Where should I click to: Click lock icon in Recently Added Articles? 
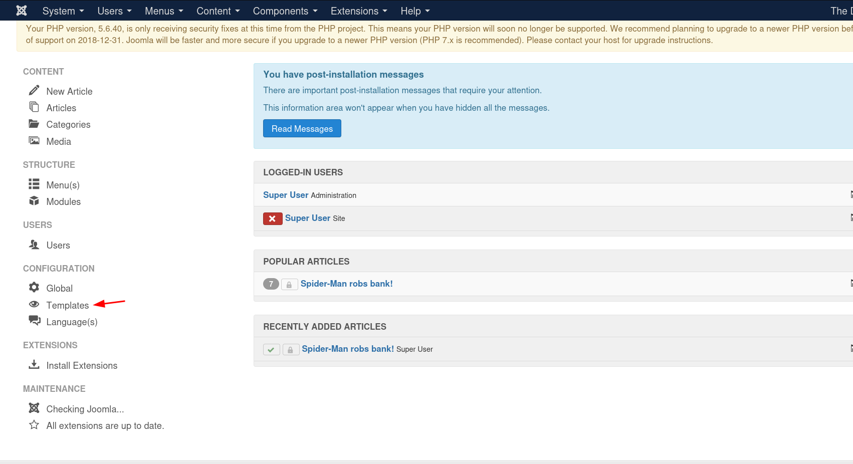291,350
